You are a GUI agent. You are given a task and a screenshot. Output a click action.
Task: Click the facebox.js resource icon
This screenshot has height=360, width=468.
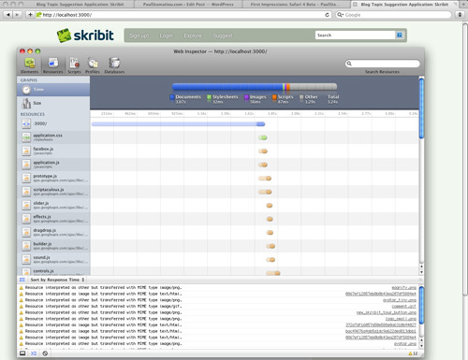tap(26, 151)
